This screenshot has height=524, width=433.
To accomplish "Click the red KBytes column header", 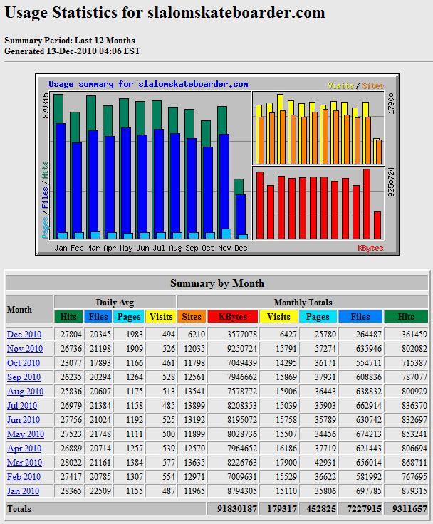I will click(233, 317).
